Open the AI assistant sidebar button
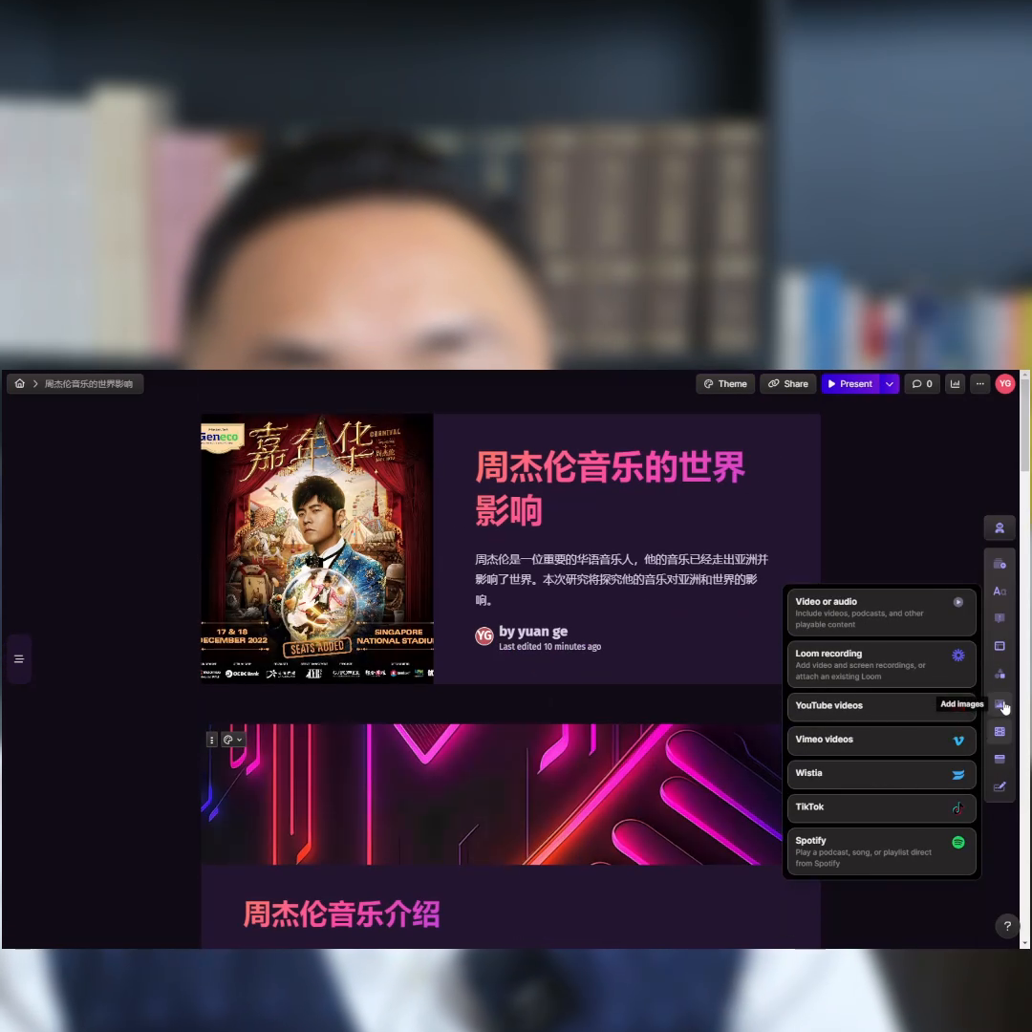1032x1032 pixels. click(x=1000, y=527)
